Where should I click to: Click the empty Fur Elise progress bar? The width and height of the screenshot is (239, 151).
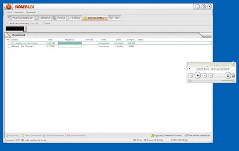tap(70, 46)
